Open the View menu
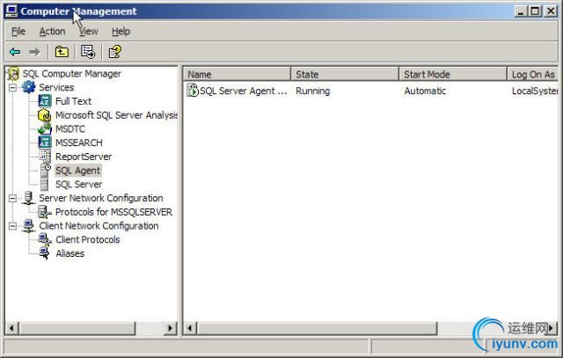Image resolution: width=563 pixels, height=358 pixels. [88, 32]
